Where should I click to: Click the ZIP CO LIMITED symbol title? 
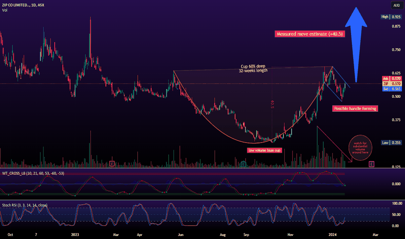[x=23, y=5]
